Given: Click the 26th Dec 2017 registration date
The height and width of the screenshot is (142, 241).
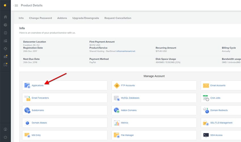Looking at the screenshot, I should click(30, 51).
